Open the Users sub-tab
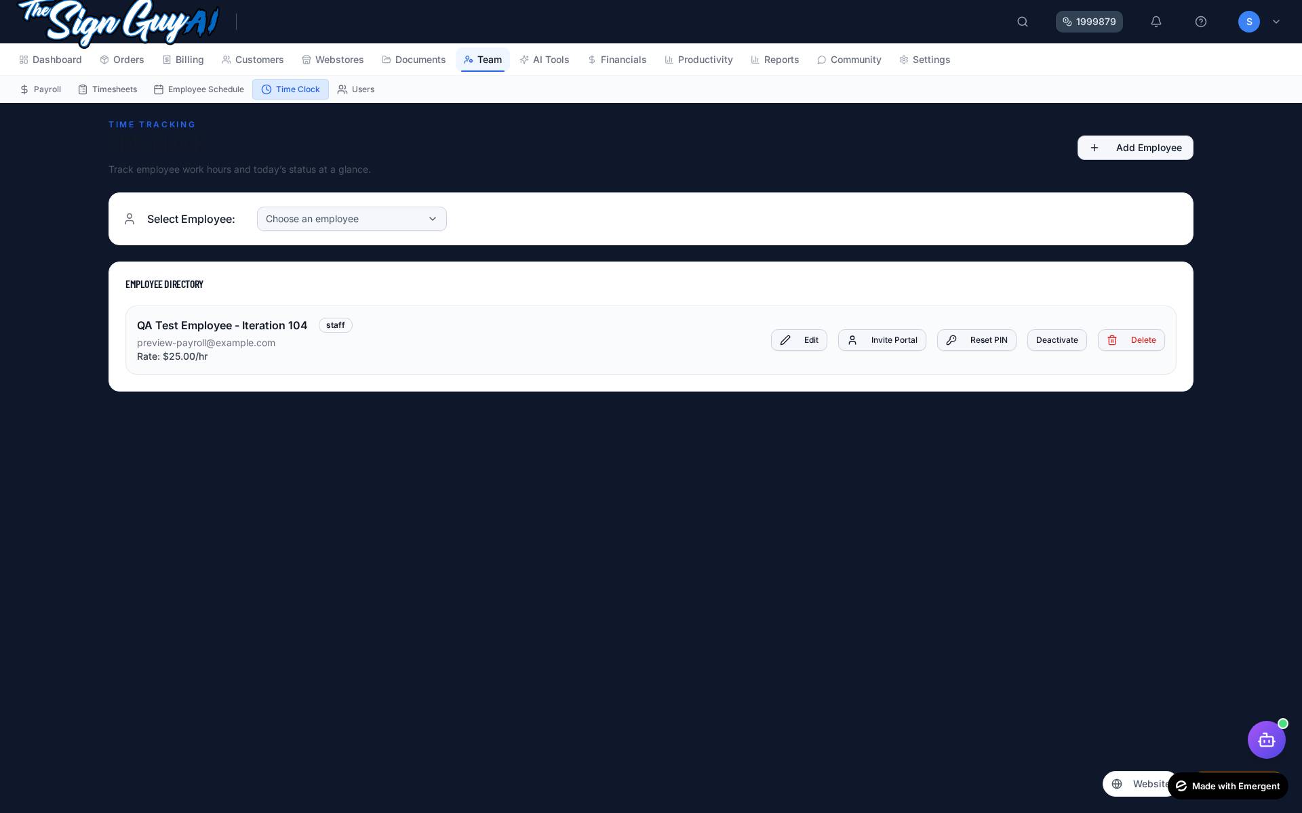The width and height of the screenshot is (1302, 813). (356, 89)
